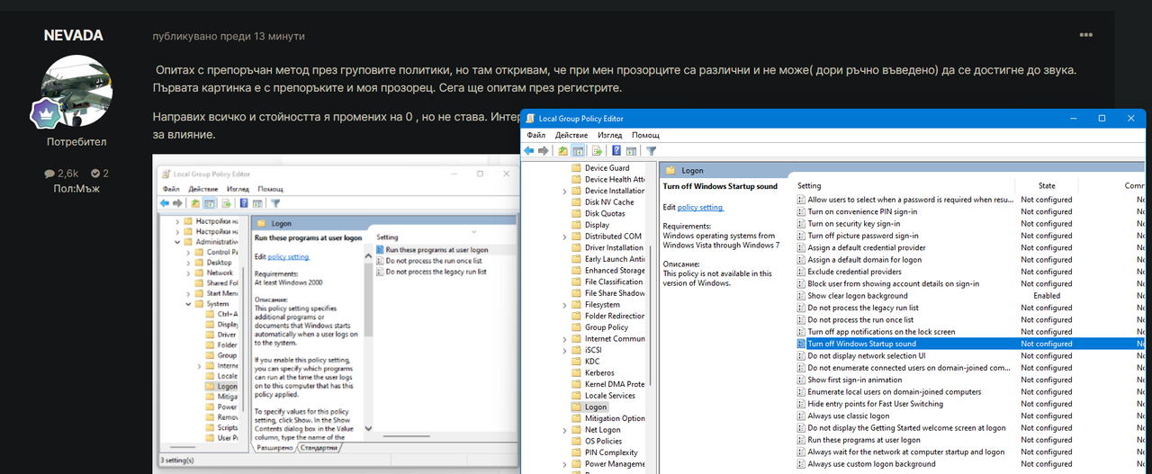The width and height of the screenshot is (1152, 474).
Task: Switch to Разширено tab in left Policy Editor
Action: 274,447
